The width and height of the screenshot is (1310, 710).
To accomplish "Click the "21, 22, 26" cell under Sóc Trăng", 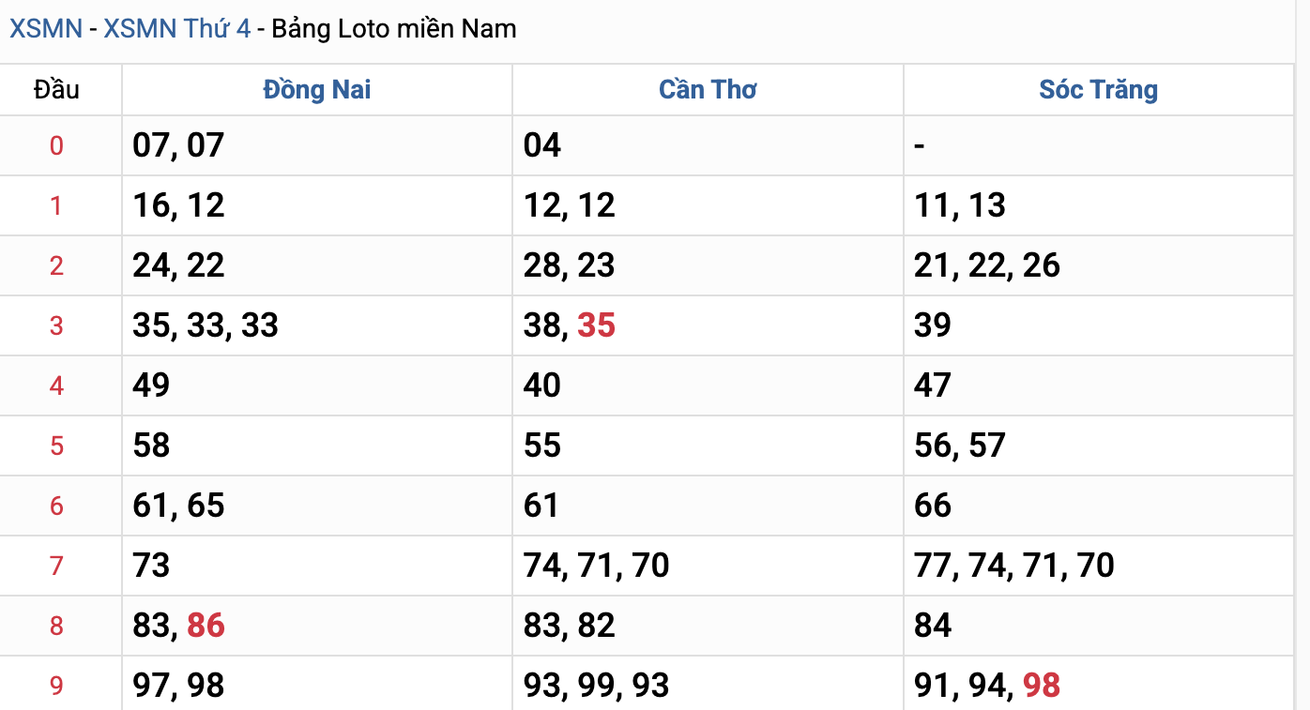I will click(986, 265).
